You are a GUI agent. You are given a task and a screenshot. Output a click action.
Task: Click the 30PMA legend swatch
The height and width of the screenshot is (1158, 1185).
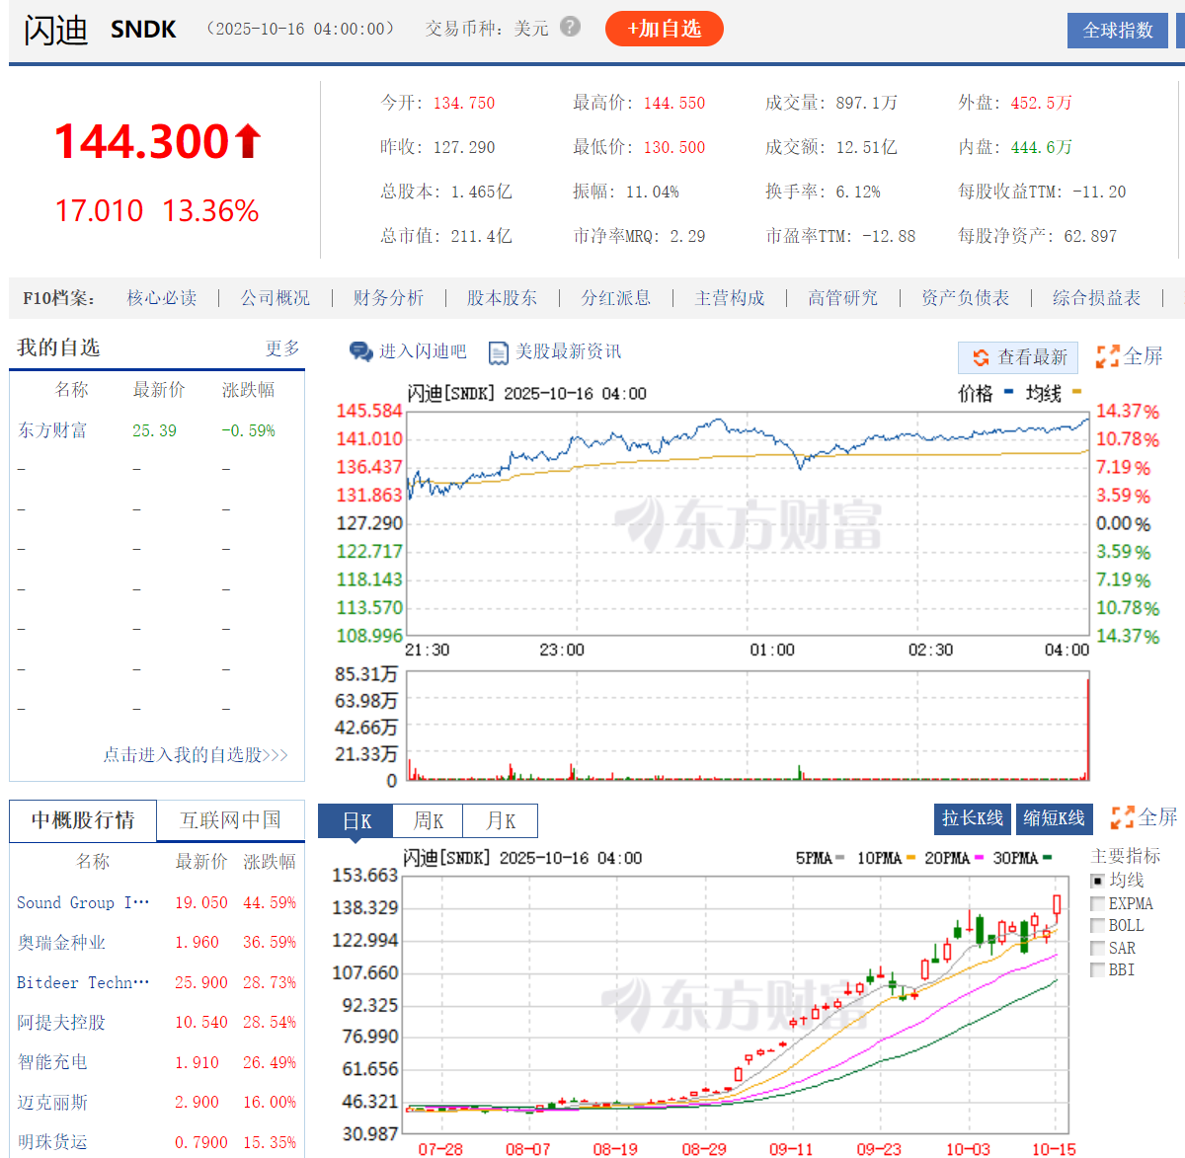point(1047,858)
